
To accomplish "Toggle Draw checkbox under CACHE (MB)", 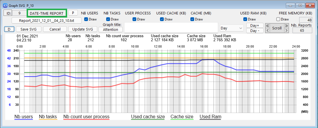I will tap(193, 19).
